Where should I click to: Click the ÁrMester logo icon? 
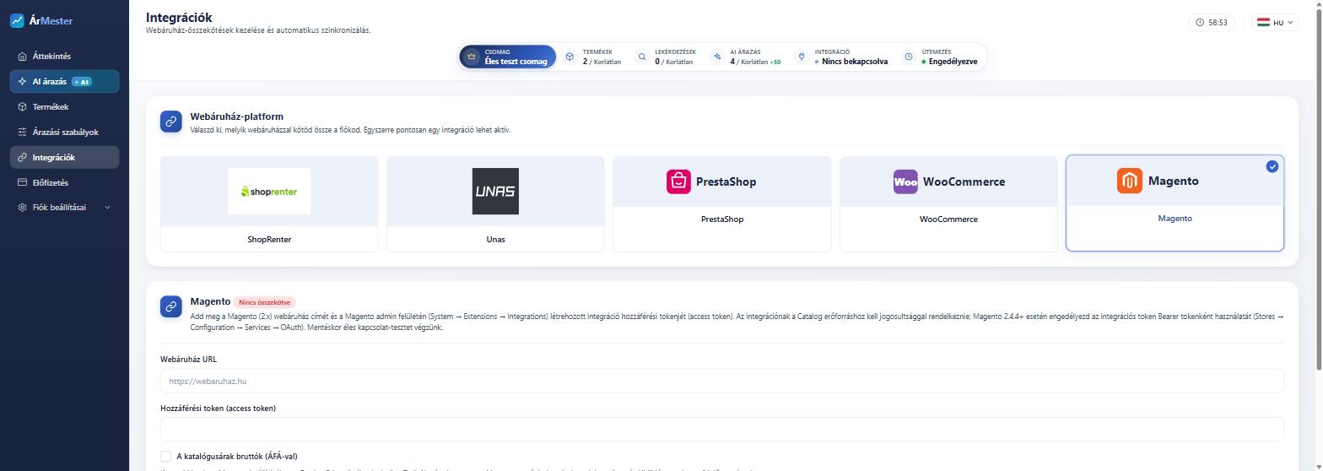17,21
